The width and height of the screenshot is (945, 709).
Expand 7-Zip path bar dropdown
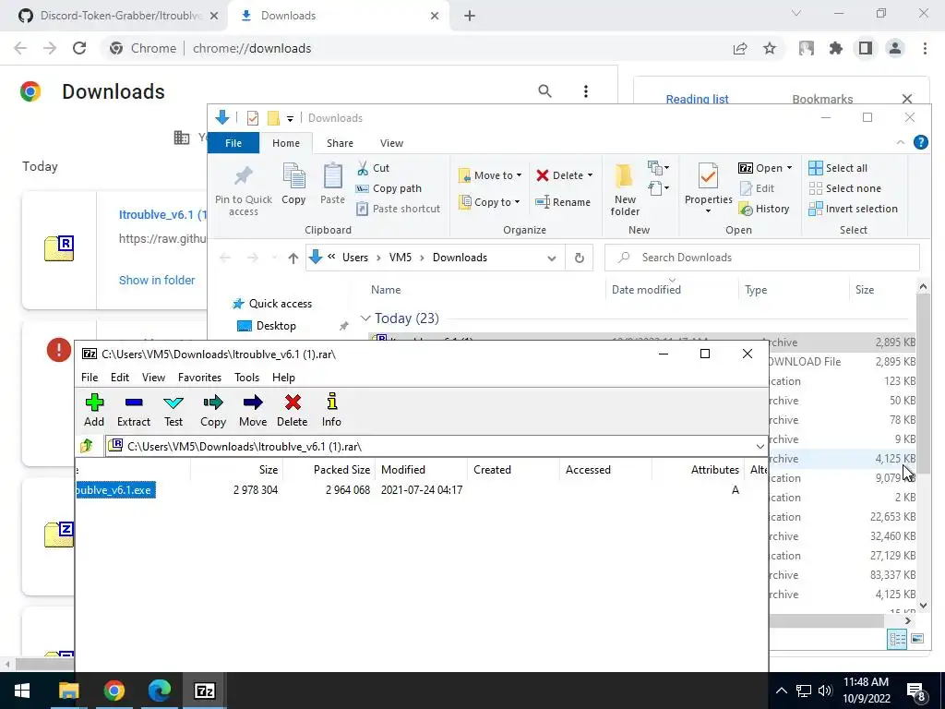click(x=760, y=447)
